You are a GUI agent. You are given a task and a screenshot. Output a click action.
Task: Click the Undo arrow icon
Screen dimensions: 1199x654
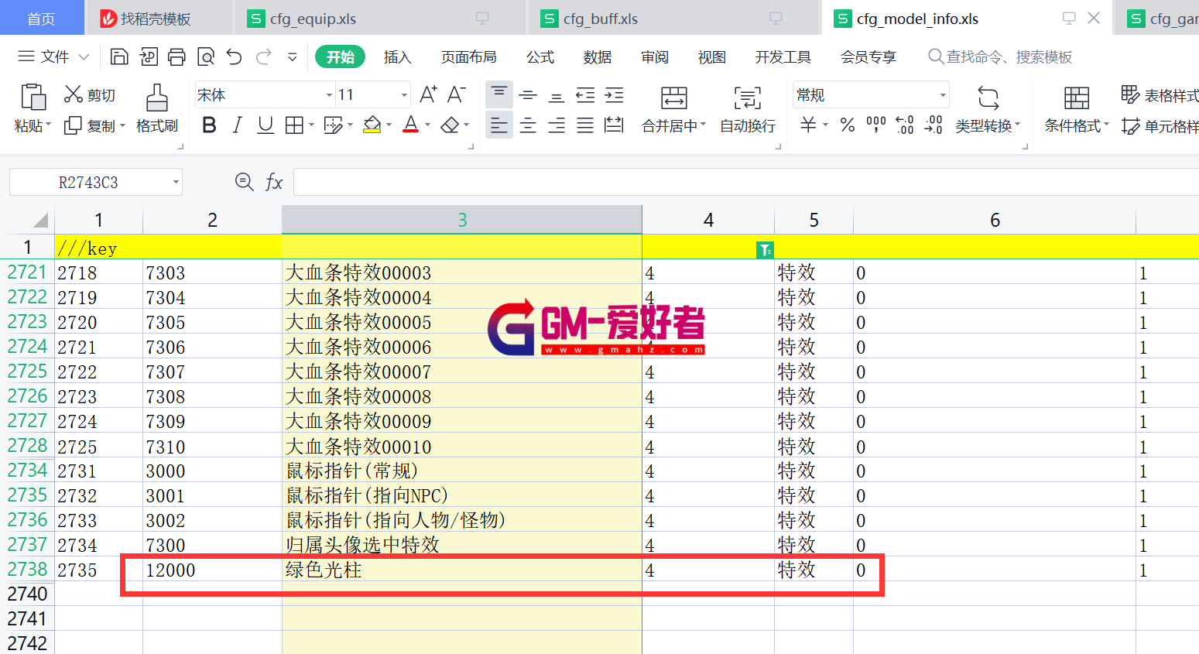235,56
